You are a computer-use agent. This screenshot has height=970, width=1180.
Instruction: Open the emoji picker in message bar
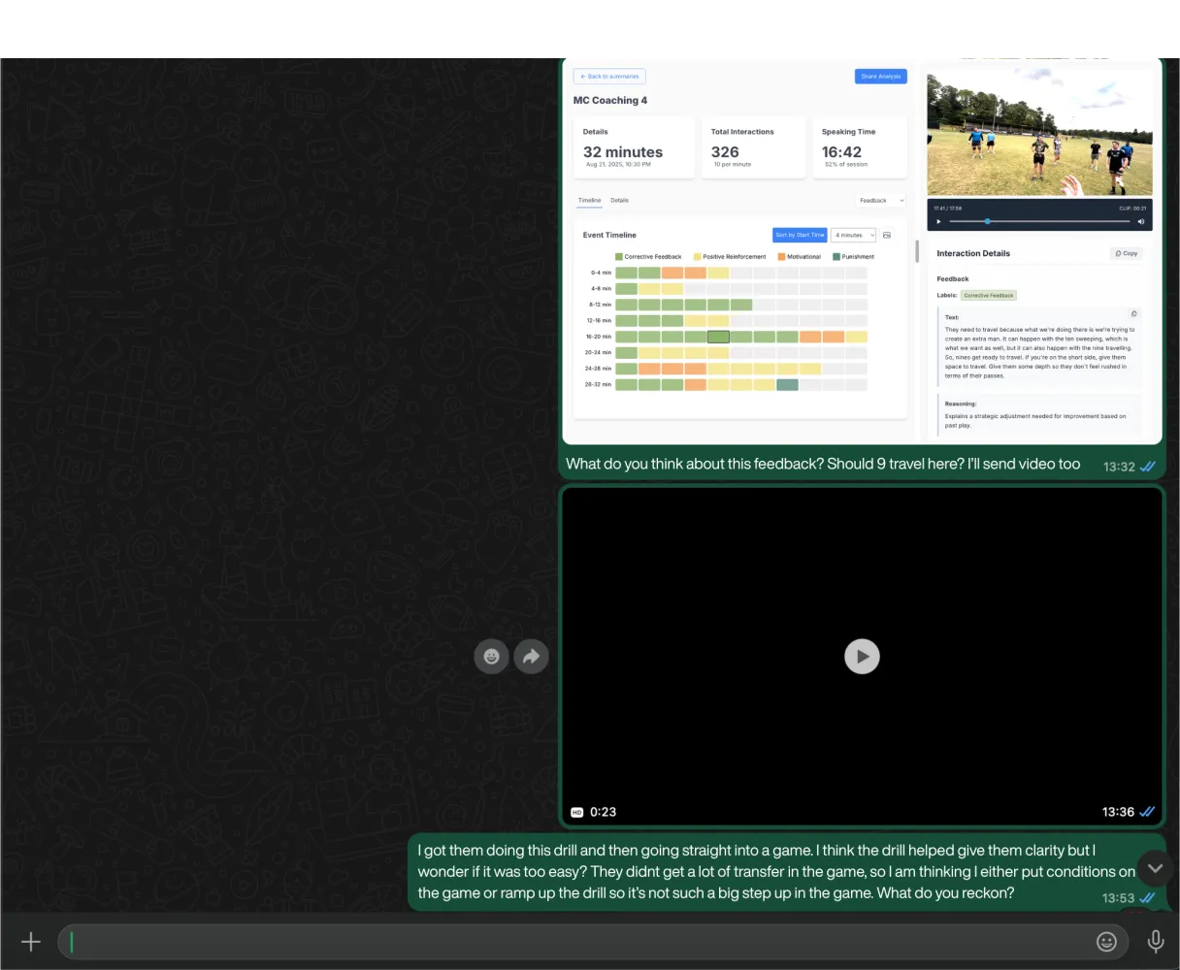click(1106, 942)
